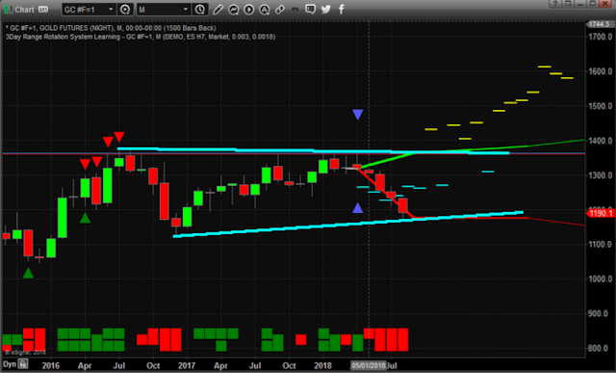Image resolution: width=616 pixels, height=373 pixels.
Task: Open the time template clock icon
Action: [x=200, y=9]
